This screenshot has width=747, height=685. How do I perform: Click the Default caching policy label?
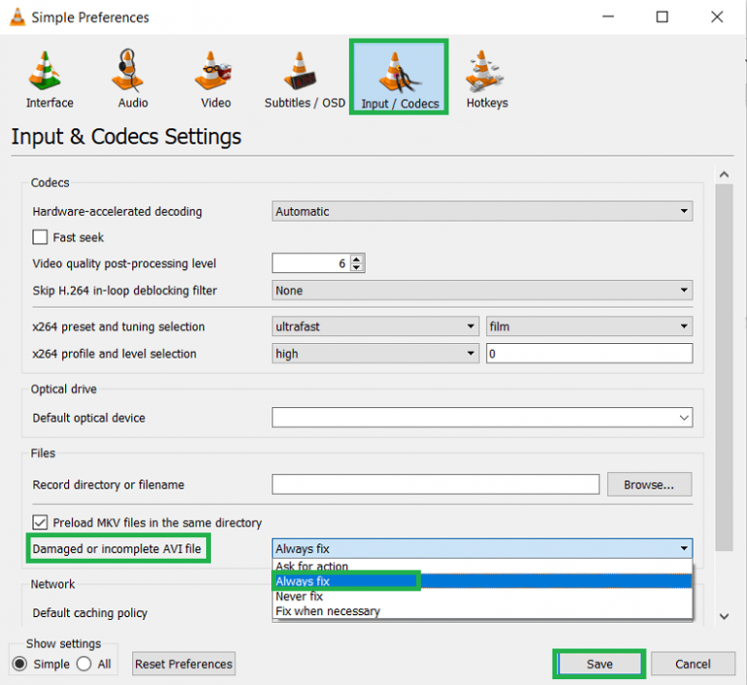(x=90, y=613)
